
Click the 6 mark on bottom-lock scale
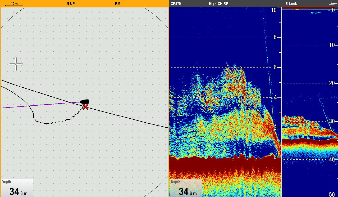(275, 67)
